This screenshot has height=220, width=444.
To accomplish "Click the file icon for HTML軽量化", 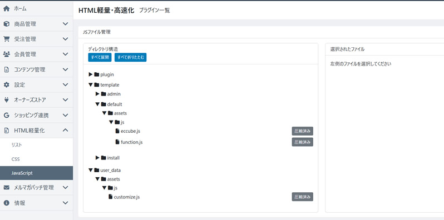I will click(x=6, y=131).
